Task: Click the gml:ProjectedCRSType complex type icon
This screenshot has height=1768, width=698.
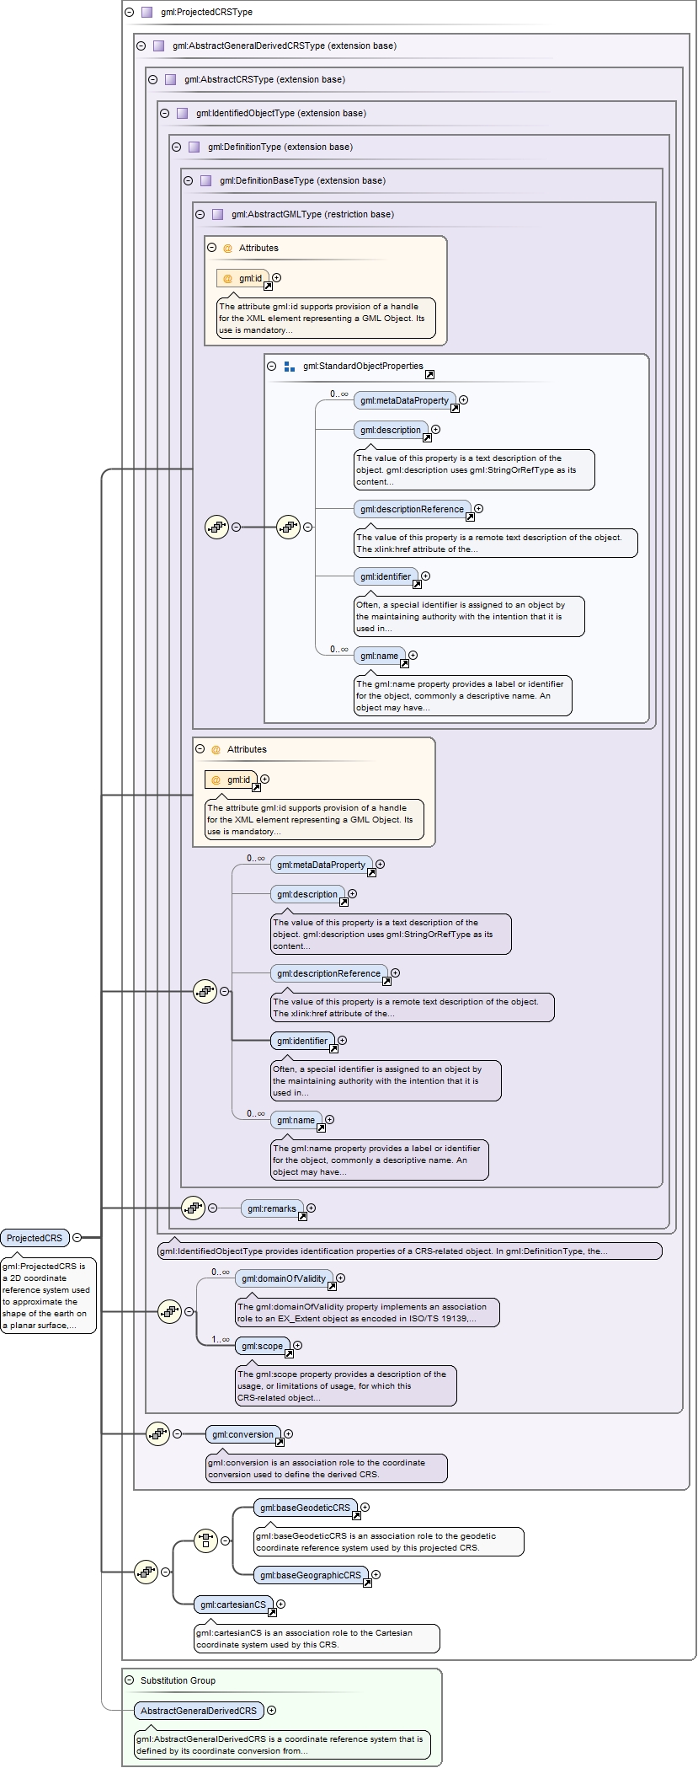Action: [147, 13]
